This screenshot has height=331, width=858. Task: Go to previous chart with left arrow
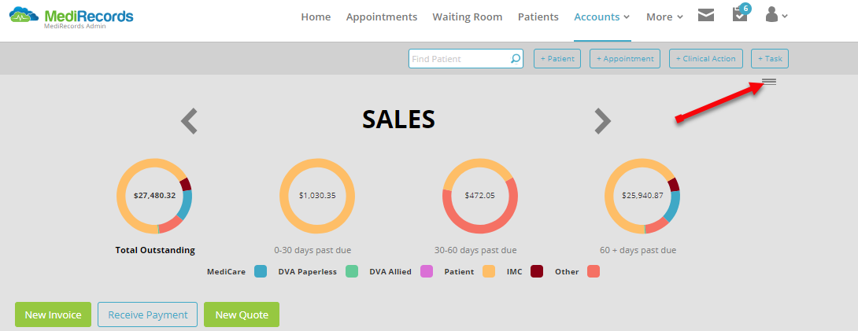[189, 121]
